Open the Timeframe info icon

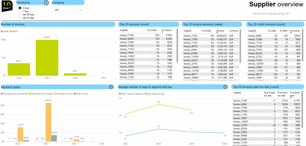click(x=46, y=3)
